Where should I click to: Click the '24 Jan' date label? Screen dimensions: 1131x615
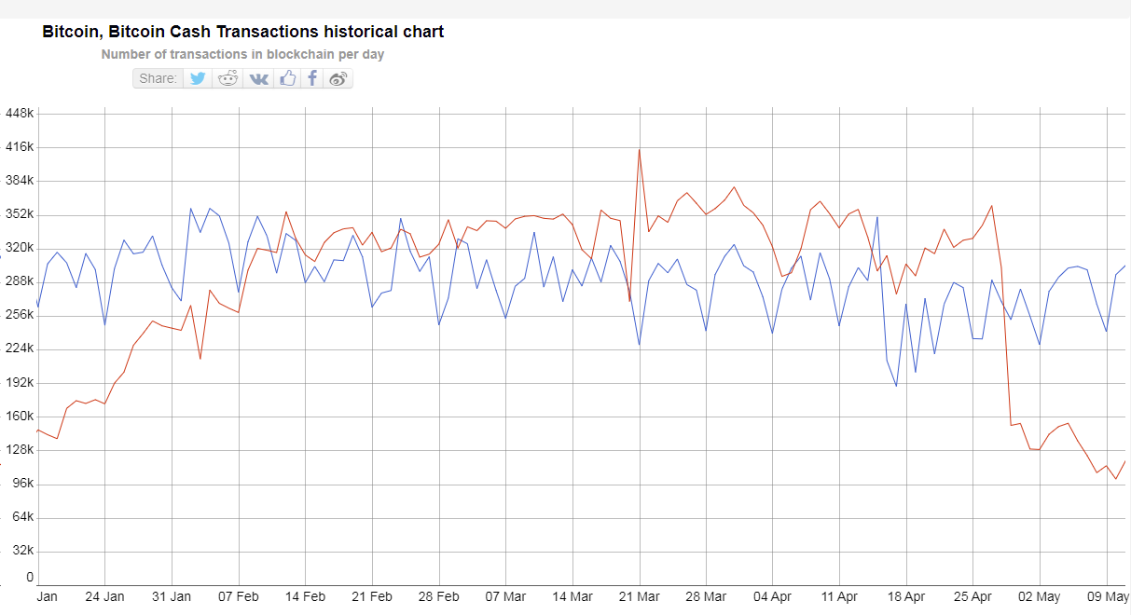(x=104, y=596)
